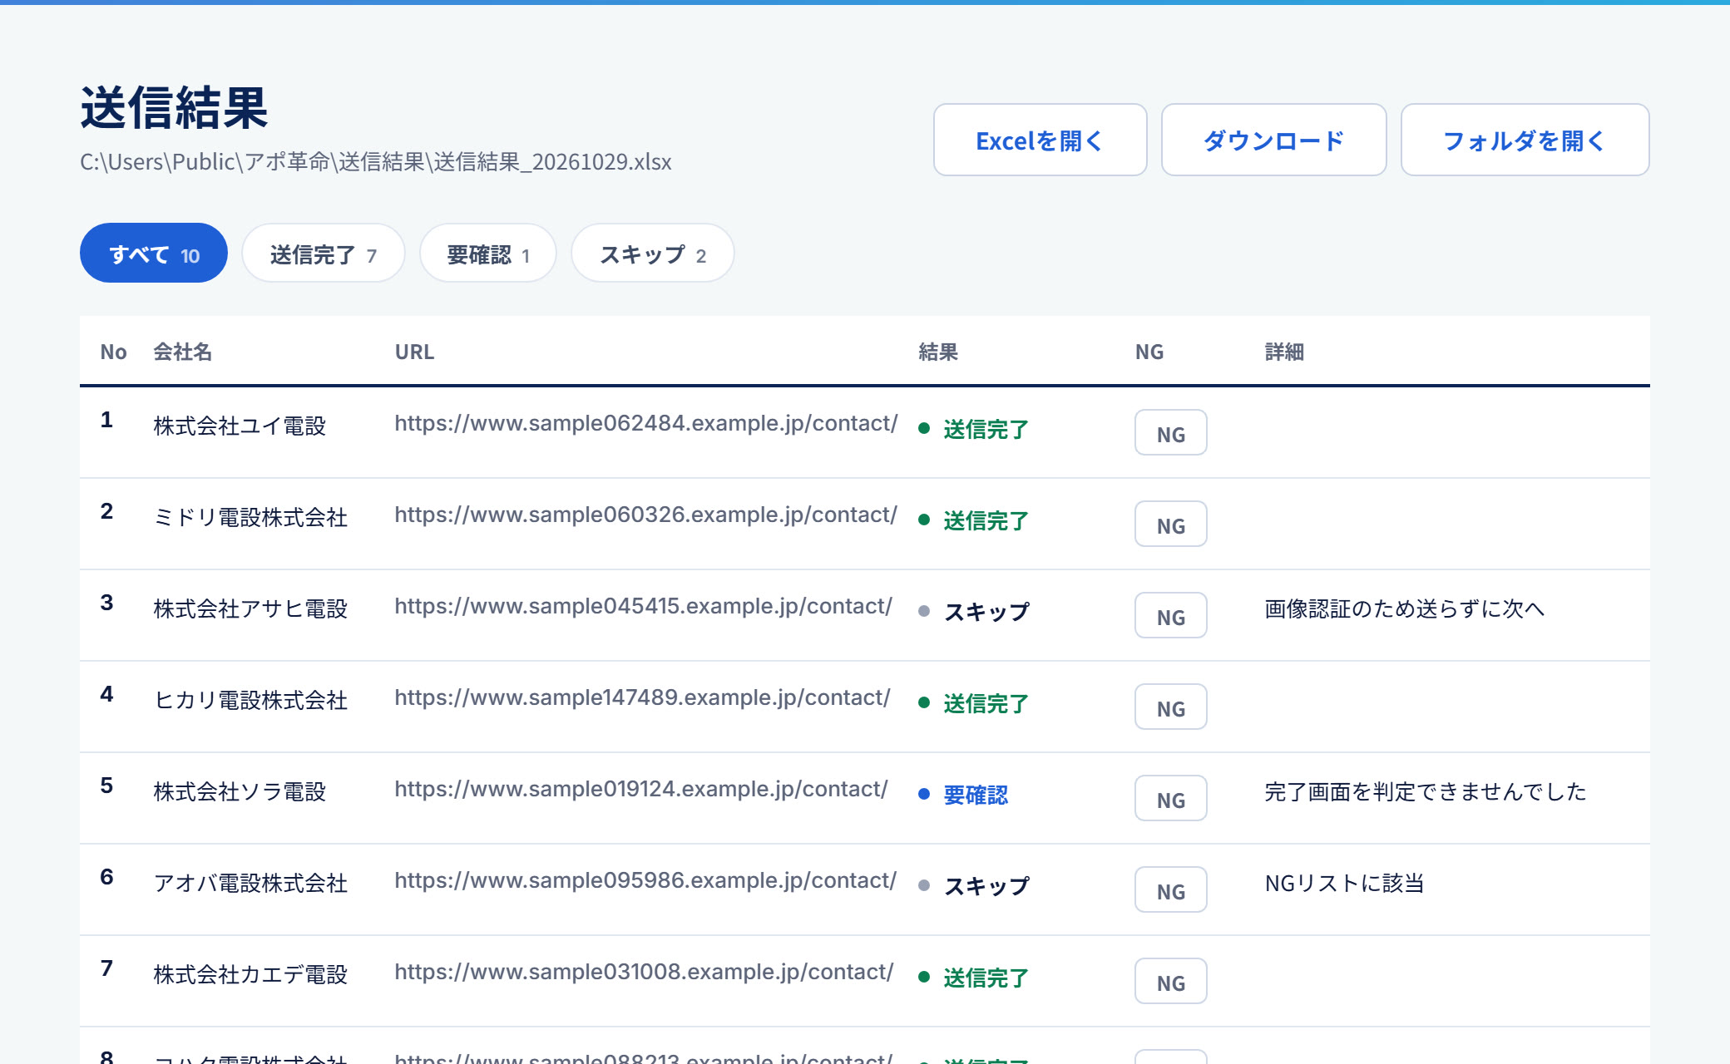Toggle NG for 株式会社カエデ電設 row
The width and height of the screenshot is (1730, 1064).
click(x=1170, y=981)
